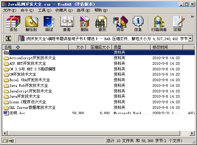The width and height of the screenshot is (197, 145).
Task: Click the WinRAR title bar books icon
Action: point(5,4)
